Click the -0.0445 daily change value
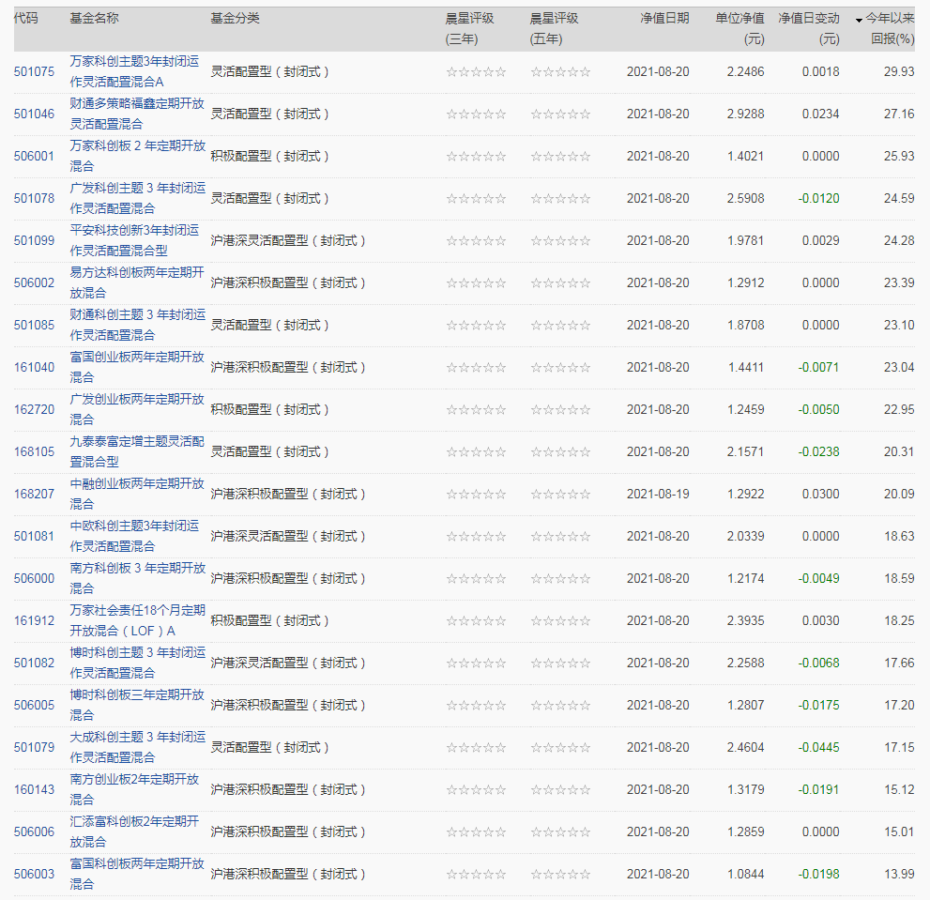Image resolution: width=930 pixels, height=900 pixels. pos(818,748)
